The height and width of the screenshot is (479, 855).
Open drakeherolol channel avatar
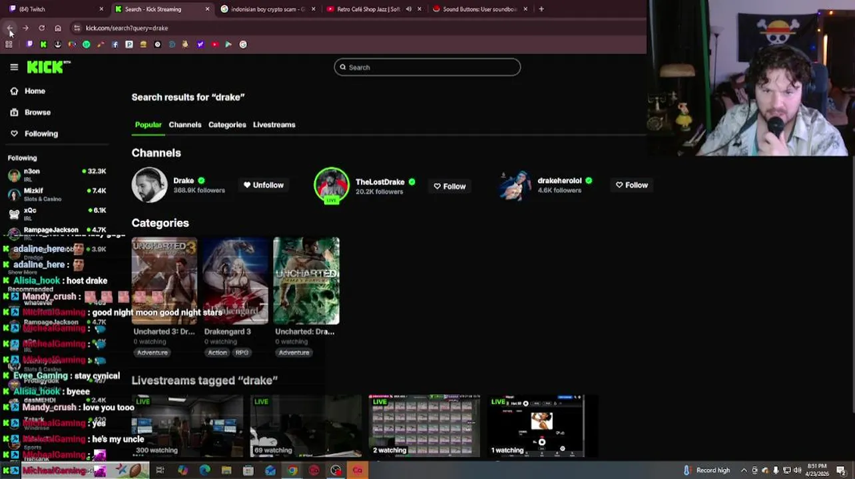(x=515, y=185)
